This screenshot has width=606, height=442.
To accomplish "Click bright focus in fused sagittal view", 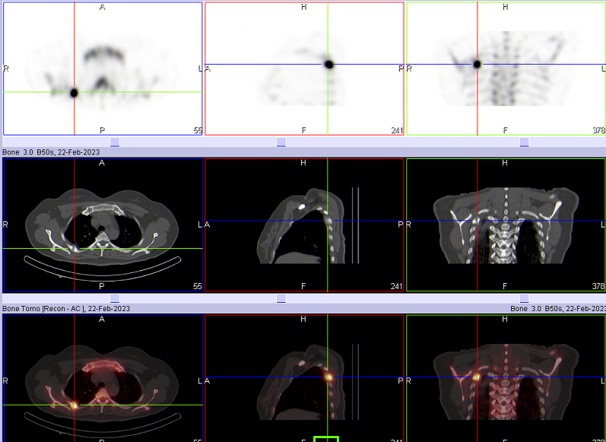I will (x=328, y=376).
